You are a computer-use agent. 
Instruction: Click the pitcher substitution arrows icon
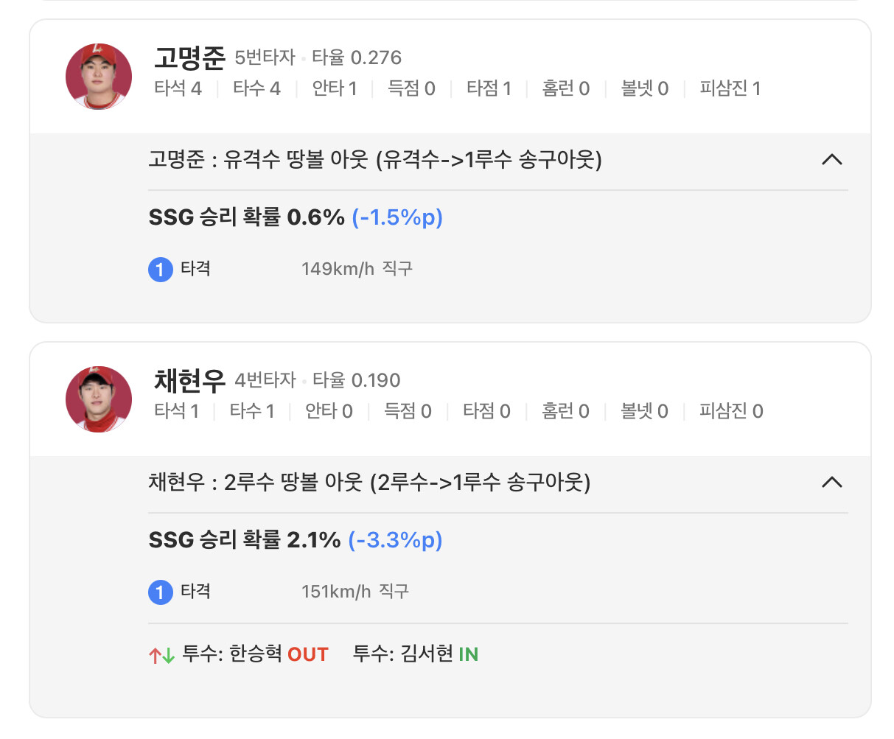161,655
